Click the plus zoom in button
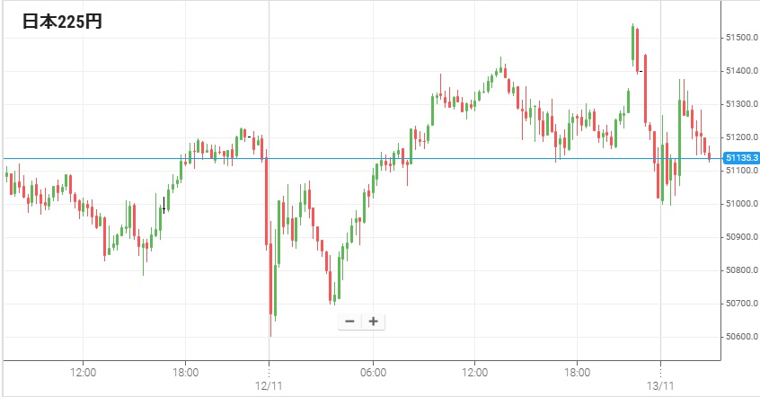 [x=373, y=322]
